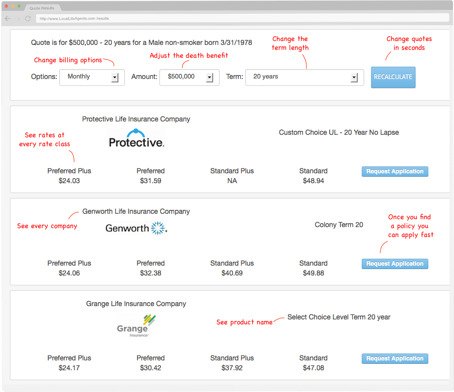Screen dimensions: 454x392
Task: Open the 20 years term dropdown
Action: tap(304, 78)
